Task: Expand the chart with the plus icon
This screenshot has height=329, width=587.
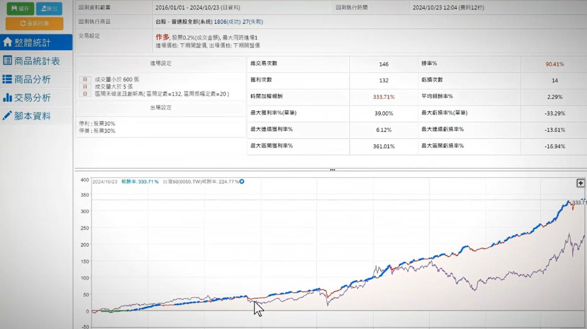Action: [580, 183]
